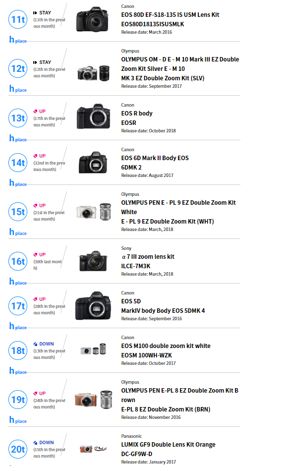Click the 11th place rank badge
The image size is (287, 466).
click(18, 19)
